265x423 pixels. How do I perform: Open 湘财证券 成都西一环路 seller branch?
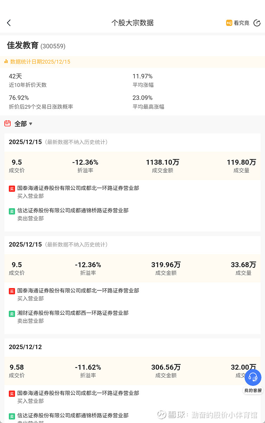click(x=73, y=313)
